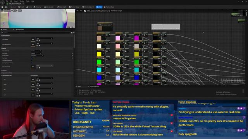
Task: Open the Phys Material Mask asset dropdown
Action: tap(45, 43)
